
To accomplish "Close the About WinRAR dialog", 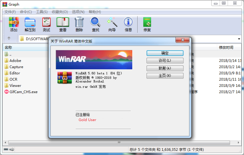I will coord(183,40).
